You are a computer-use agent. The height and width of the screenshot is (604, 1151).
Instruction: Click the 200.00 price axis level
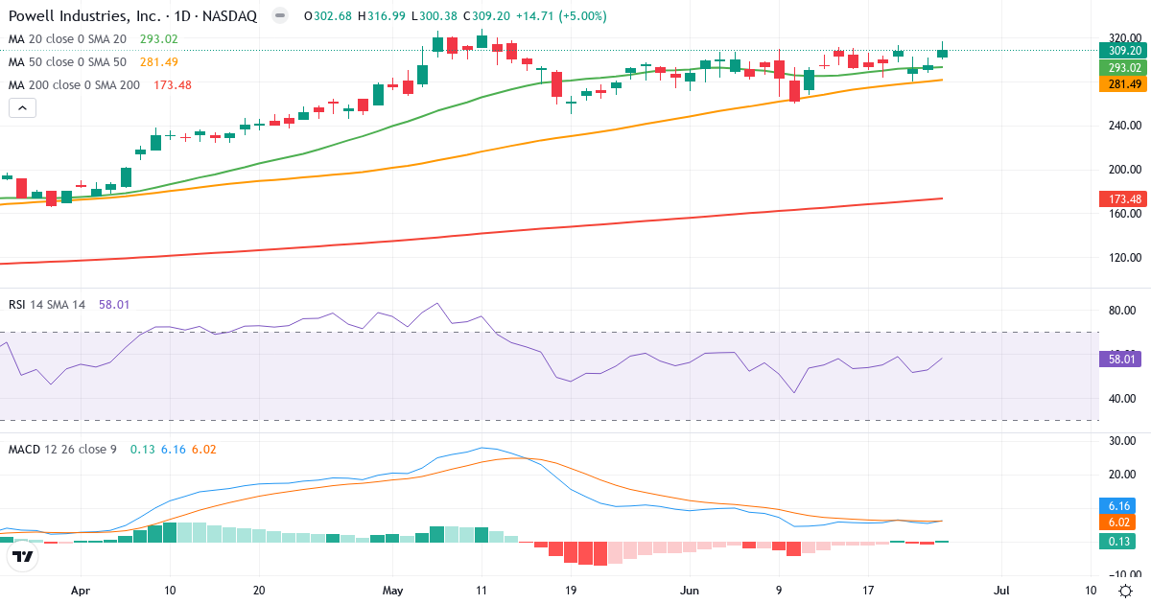point(1124,170)
